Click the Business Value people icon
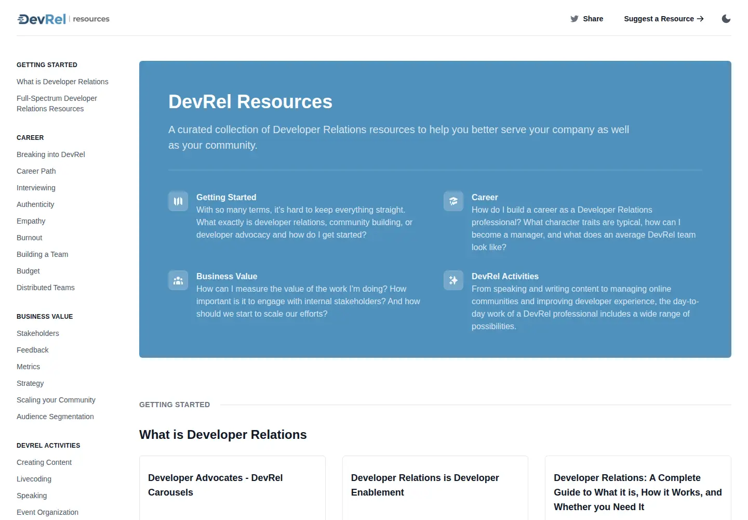The width and height of the screenshot is (748, 520). 178,280
